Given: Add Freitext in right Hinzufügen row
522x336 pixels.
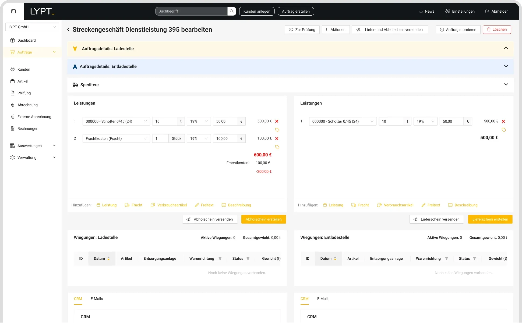Looking at the screenshot, I should point(431,205).
